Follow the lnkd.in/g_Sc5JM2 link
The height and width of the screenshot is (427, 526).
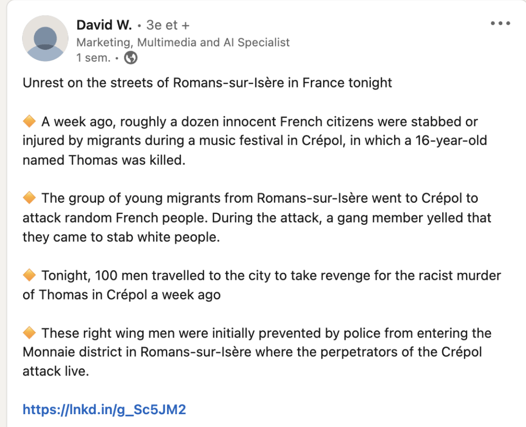coord(104,410)
